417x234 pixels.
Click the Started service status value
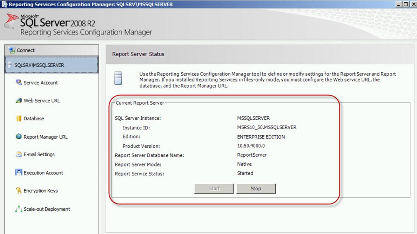245,173
